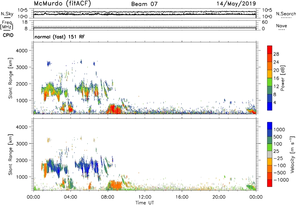Click the 3000 km tick in velocity panel
This screenshot has height=205, width=296.
pos(22,144)
